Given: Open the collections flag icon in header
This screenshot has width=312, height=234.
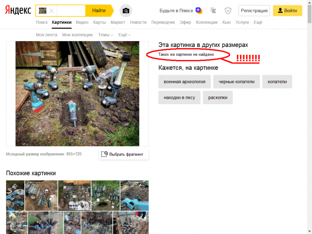Looking at the screenshot, I should [x=213, y=11].
